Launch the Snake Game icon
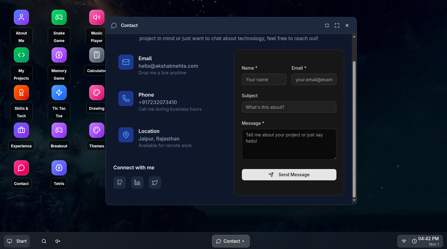The image size is (447, 249). [59, 17]
